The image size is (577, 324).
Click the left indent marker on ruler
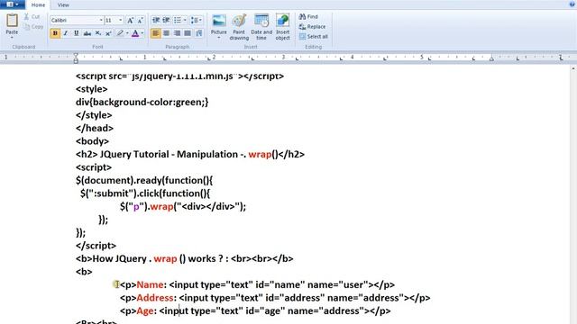76,58
